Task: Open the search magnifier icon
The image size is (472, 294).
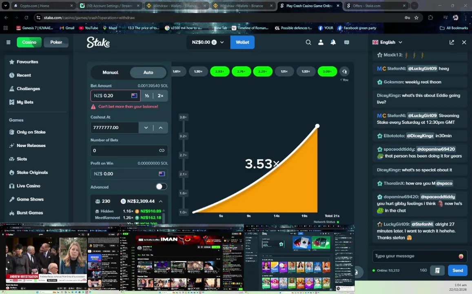Action: pos(308,42)
